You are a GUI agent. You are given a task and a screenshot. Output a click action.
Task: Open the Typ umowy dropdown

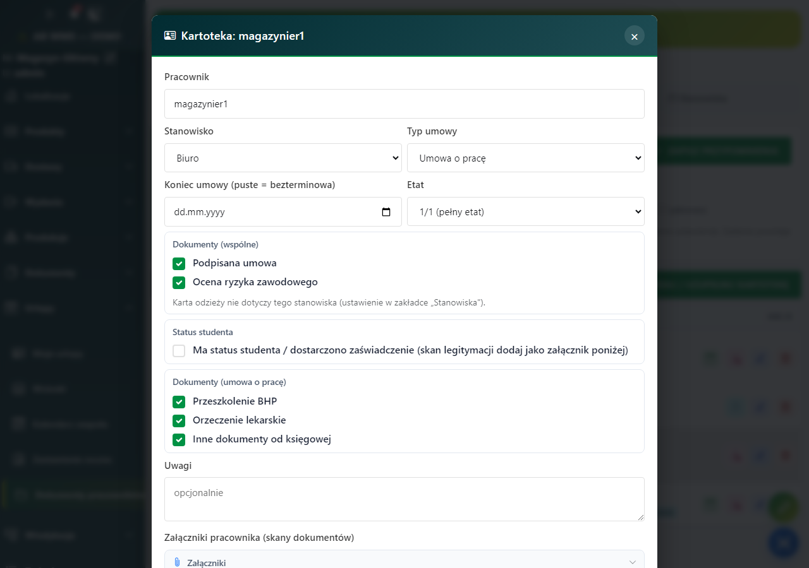tap(526, 158)
